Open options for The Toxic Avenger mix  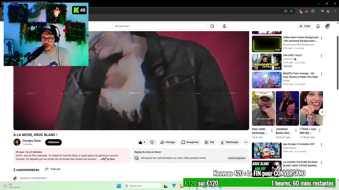click(x=322, y=74)
